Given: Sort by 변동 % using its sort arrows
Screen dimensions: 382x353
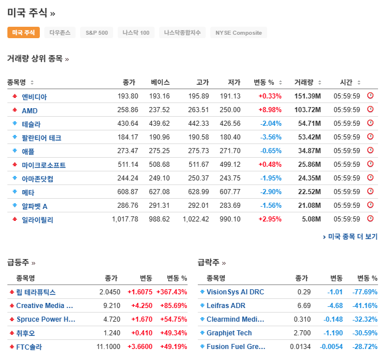Looking at the screenshot, I should tap(280, 83).
